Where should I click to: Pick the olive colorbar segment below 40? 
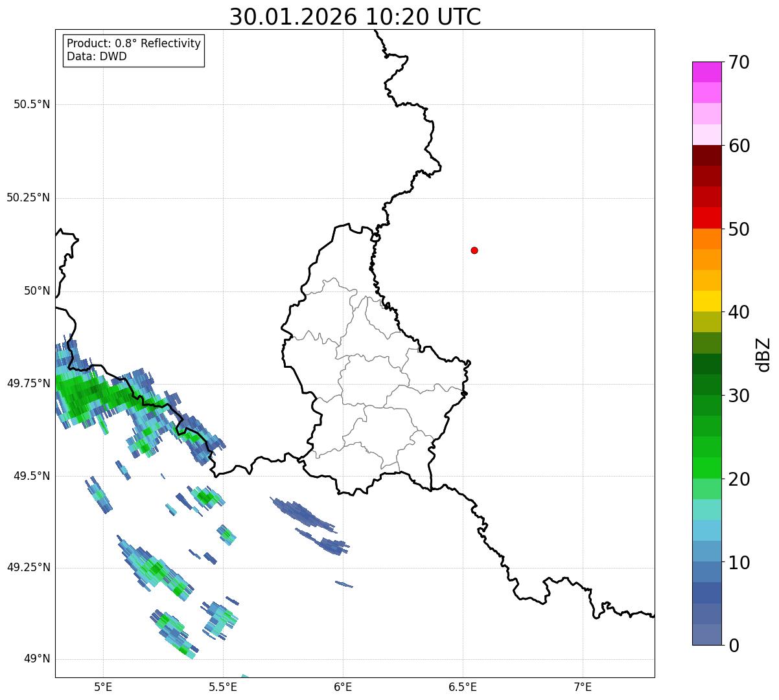[x=706, y=322]
